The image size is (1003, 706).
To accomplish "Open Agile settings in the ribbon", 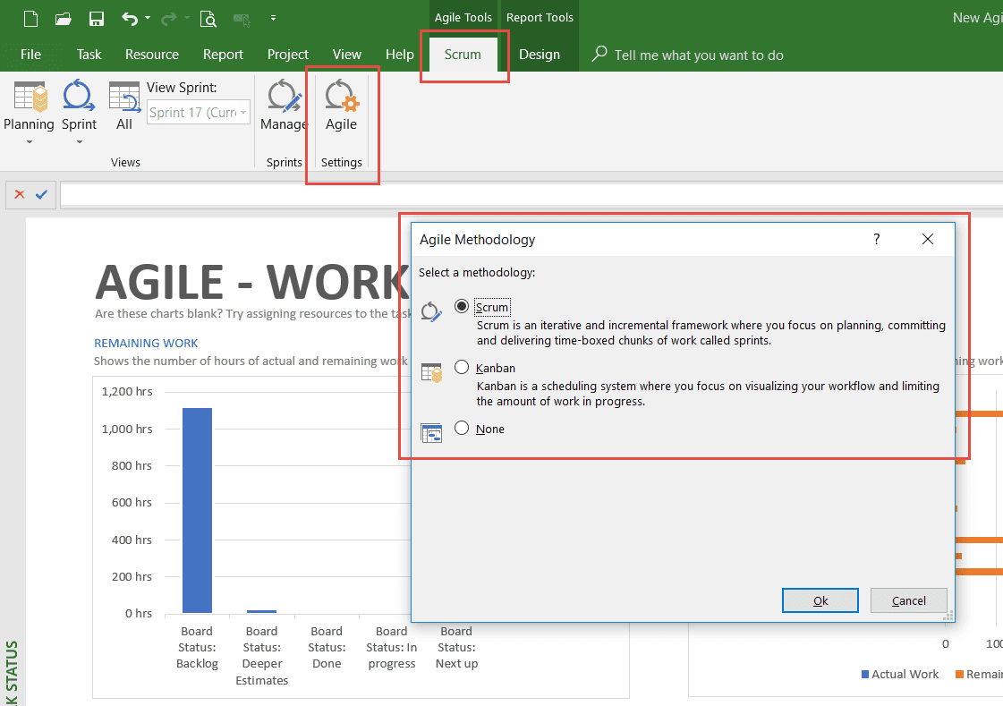I will click(x=342, y=105).
